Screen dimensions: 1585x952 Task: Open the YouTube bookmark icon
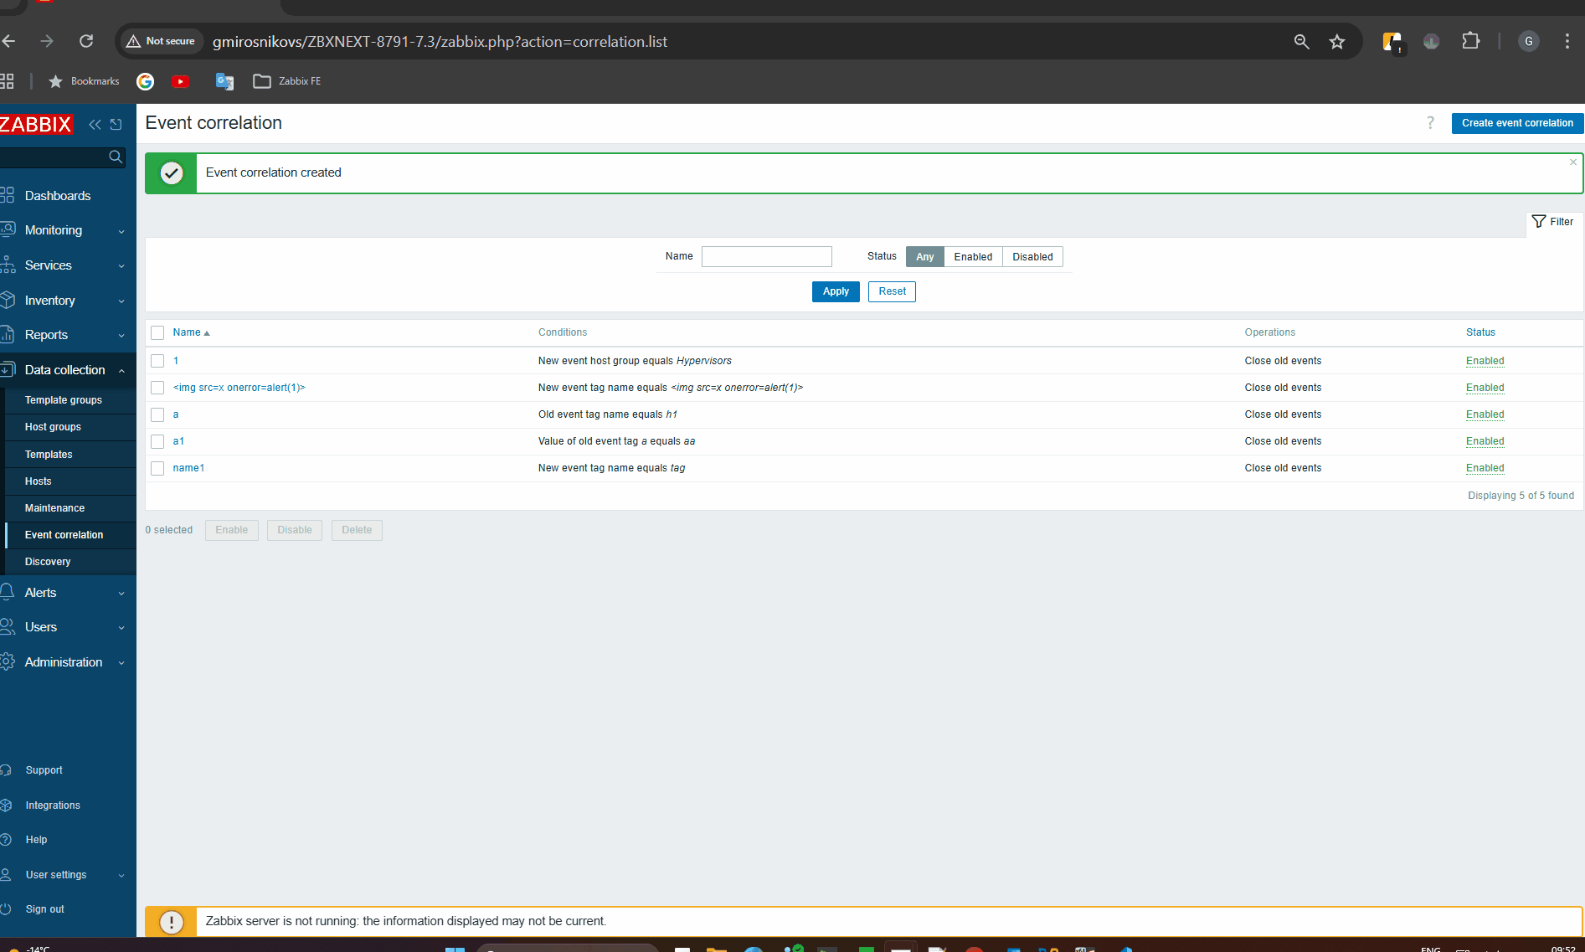pyautogui.click(x=180, y=81)
